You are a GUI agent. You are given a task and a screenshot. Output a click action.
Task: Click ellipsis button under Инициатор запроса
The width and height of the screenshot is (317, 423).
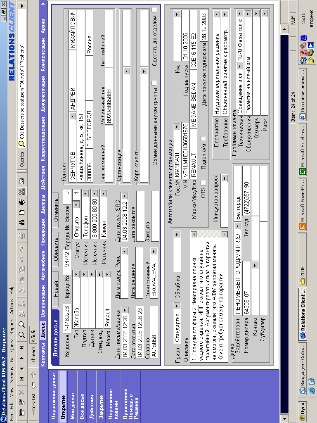[224, 178]
